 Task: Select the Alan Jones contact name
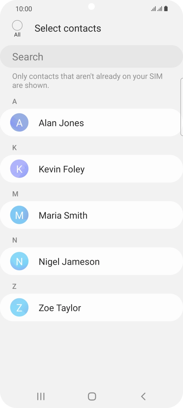(61, 123)
